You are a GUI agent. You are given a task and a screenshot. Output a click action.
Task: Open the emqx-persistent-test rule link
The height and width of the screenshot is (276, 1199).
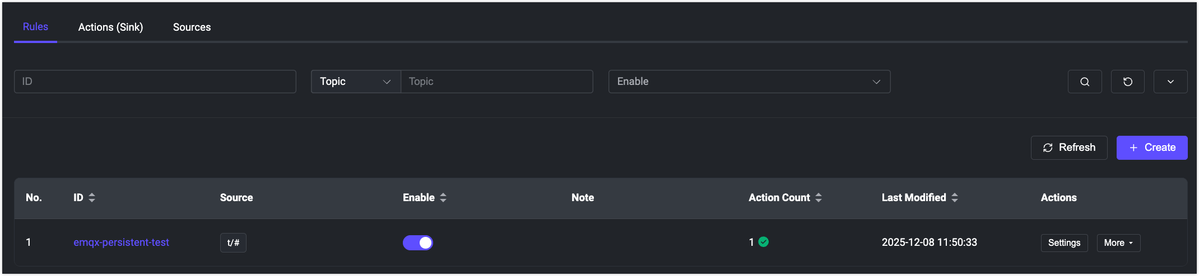[121, 242]
